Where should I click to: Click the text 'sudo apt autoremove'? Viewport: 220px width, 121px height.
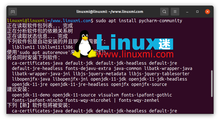pos(44,53)
